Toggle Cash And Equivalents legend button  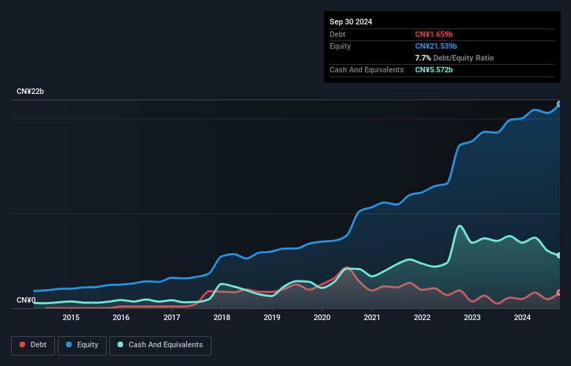tap(160, 345)
